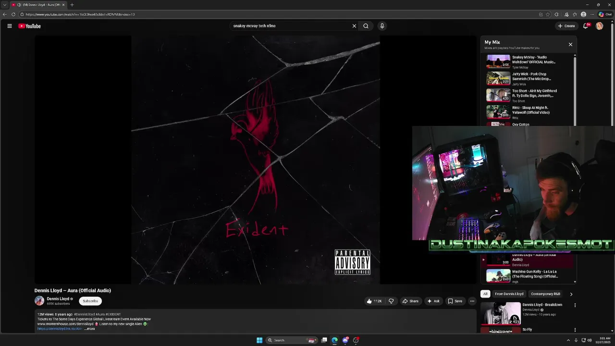
Task: Open the Ask AI button
Action: pos(433,301)
